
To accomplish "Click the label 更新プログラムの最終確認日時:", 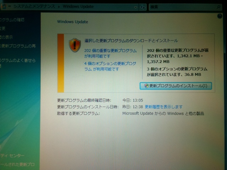I will click(84, 100).
